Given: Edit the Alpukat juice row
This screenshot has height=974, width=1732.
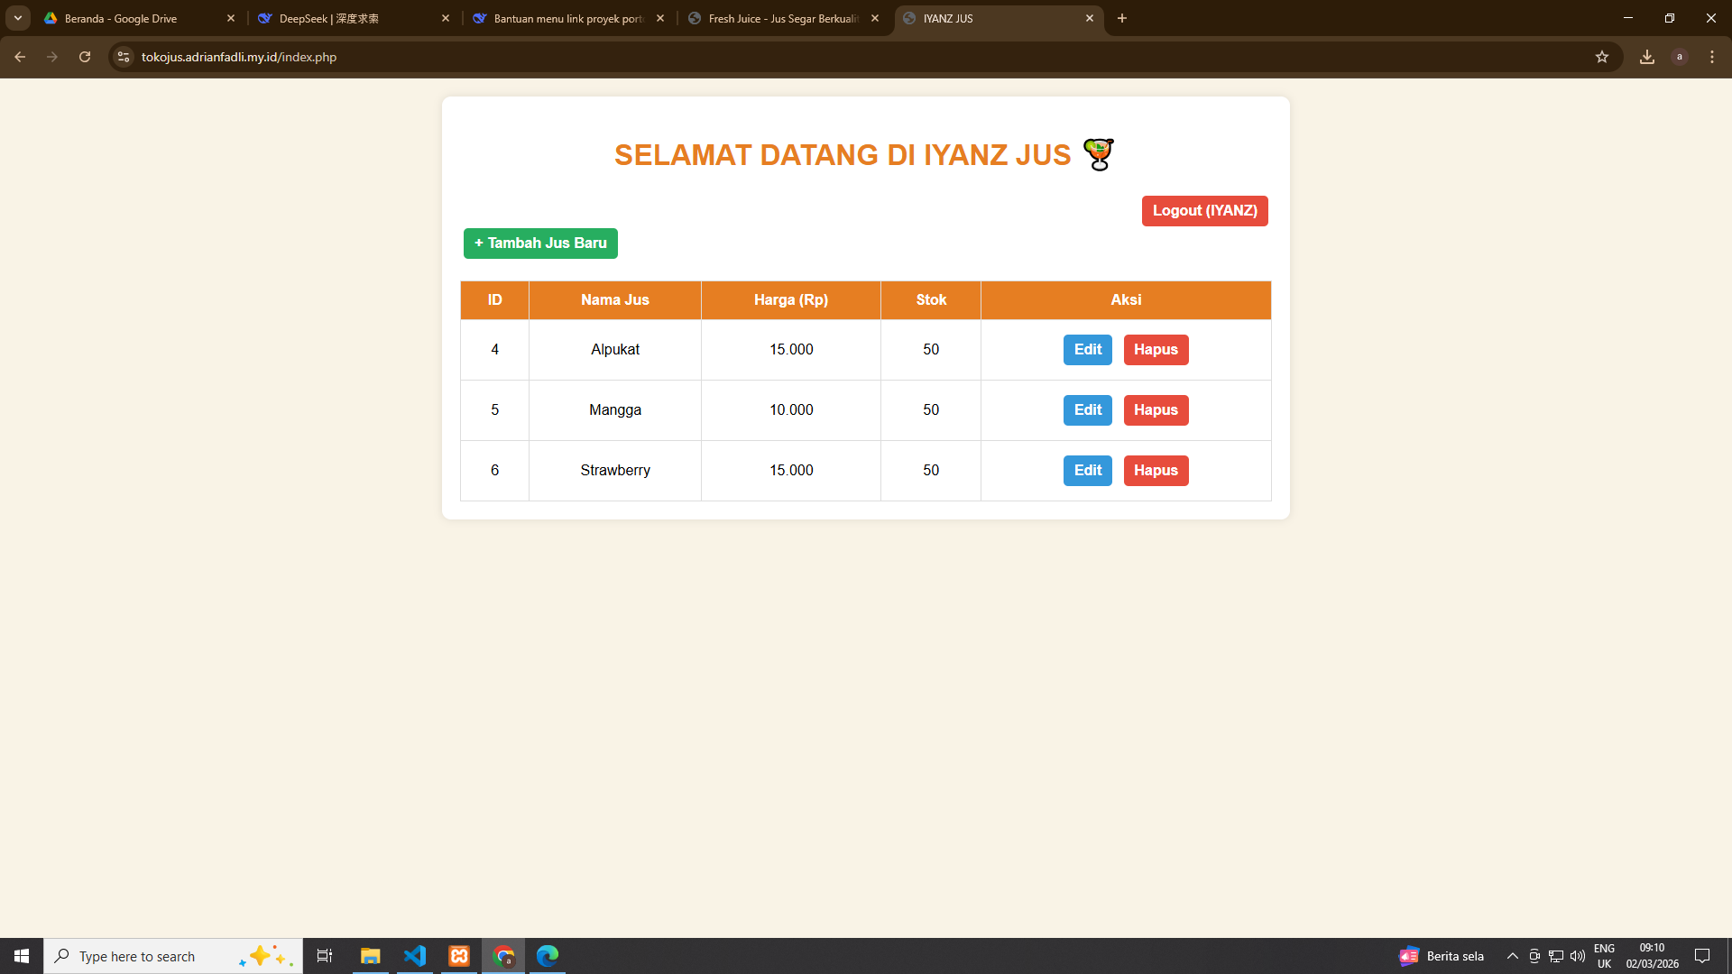Looking at the screenshot, I should tap(1087, 350).
